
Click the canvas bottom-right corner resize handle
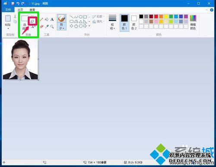point(38,80)
